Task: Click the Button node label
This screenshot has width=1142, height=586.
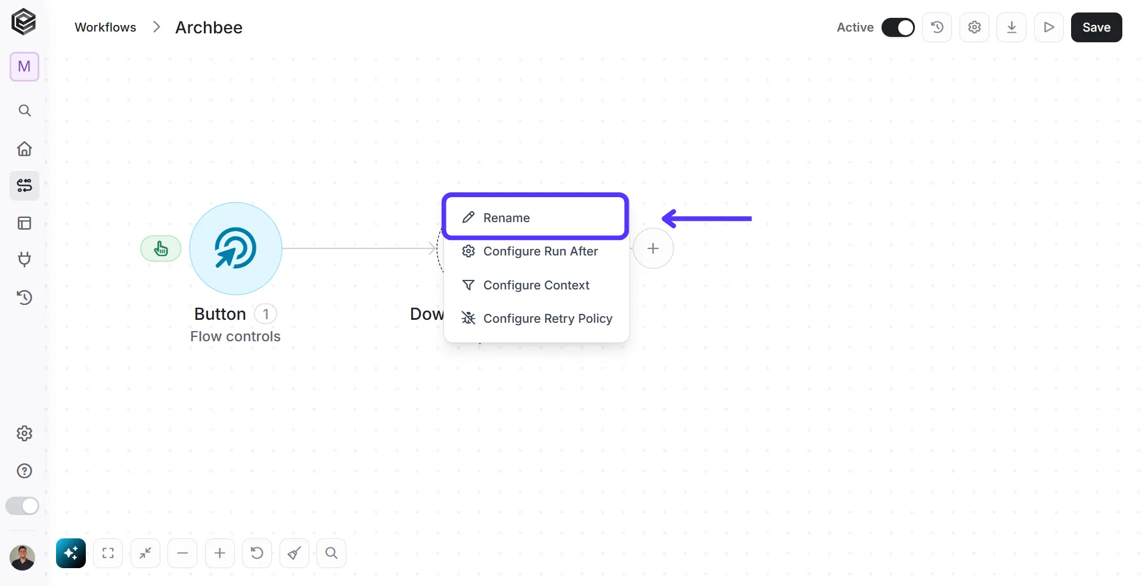Action: tap(220, 314)
